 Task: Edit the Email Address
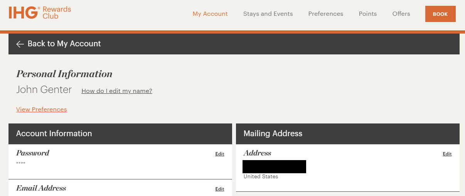pos(219,189)
